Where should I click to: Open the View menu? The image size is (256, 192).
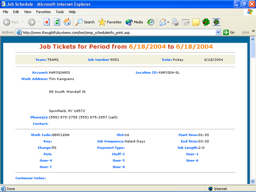[27, 12]
